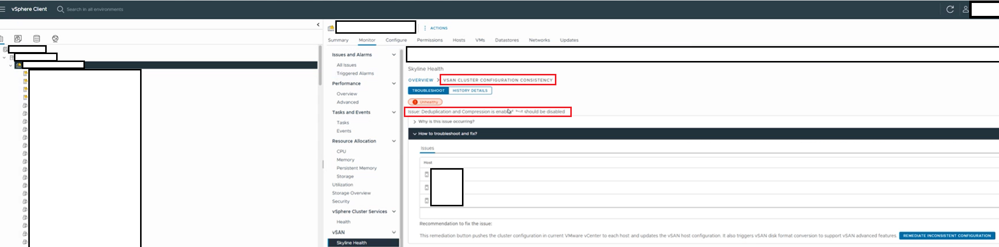The height and width of the screenshot is (247, 999).
Task: Click the search magnifier icon
Action: click(x=60, y=9)
